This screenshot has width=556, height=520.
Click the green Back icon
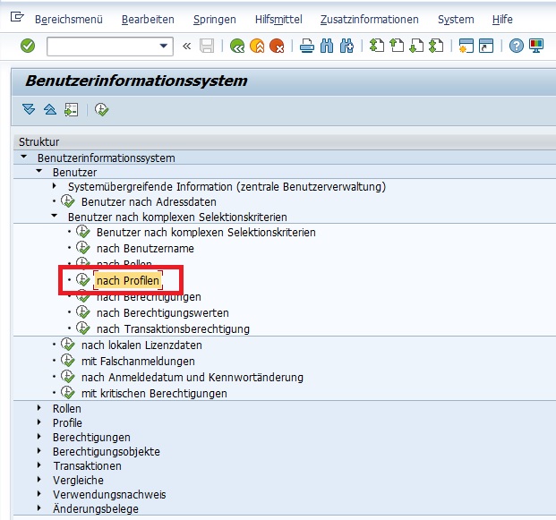(x=237, y=46)
